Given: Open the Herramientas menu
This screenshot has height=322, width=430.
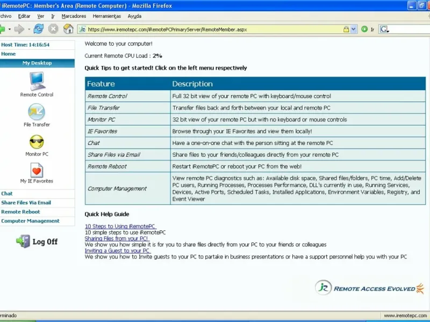Looking at the screenshot, I should pyautogui.click(x=106, y=16).
